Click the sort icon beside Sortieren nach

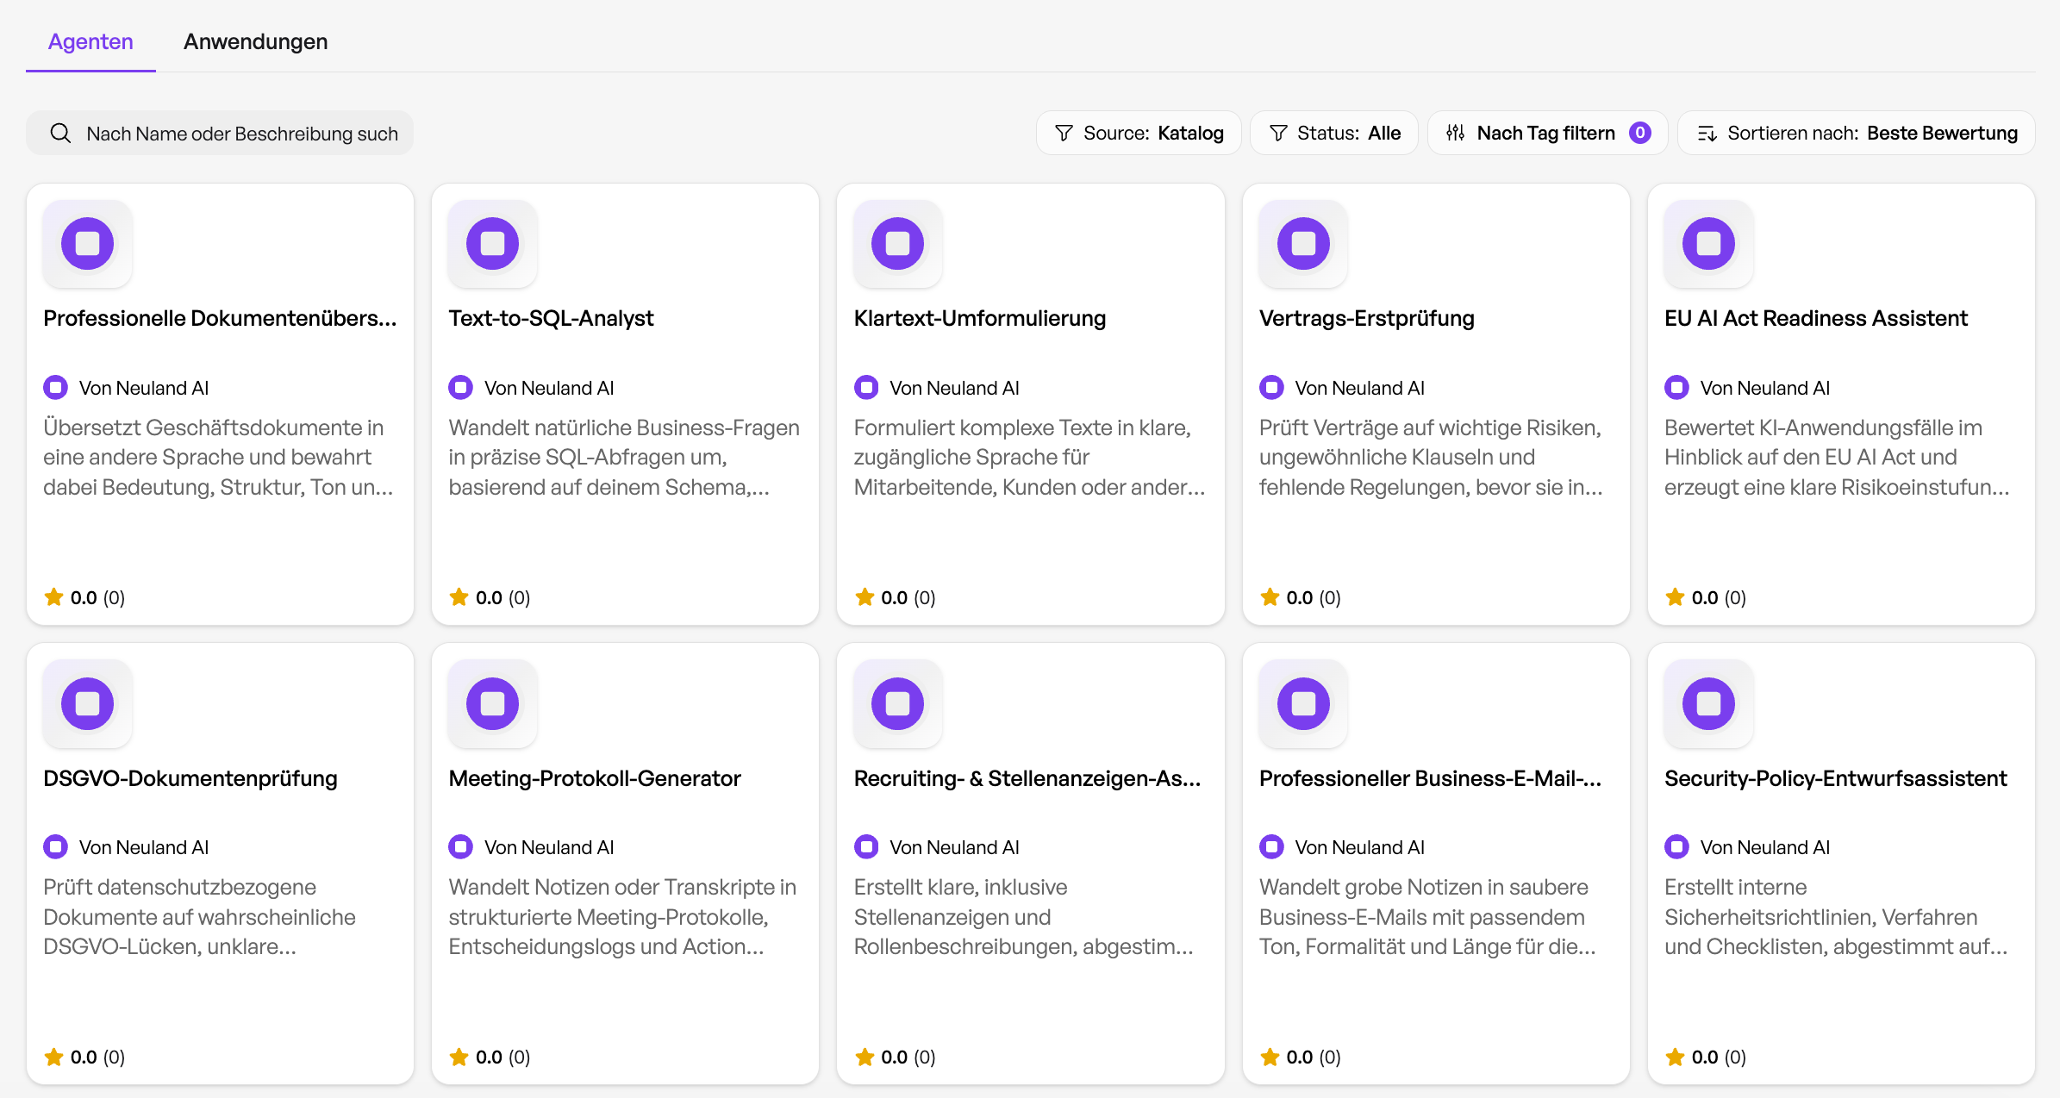[1707, 133]
